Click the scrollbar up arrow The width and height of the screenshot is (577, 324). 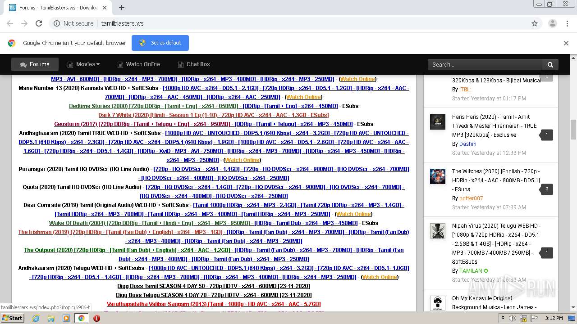(x=573, y=58)
